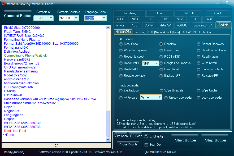Click the 'Root: Not Root' log line

tap(15, 131)
